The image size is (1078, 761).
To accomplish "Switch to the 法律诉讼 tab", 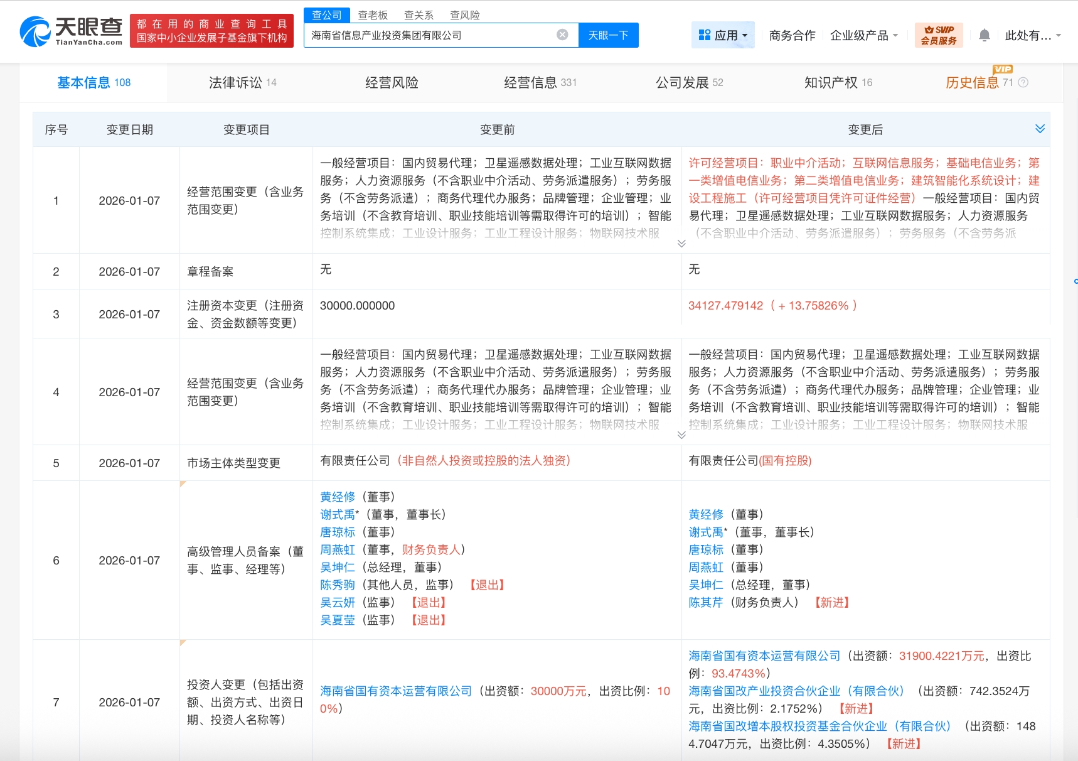I will (242, 82).
